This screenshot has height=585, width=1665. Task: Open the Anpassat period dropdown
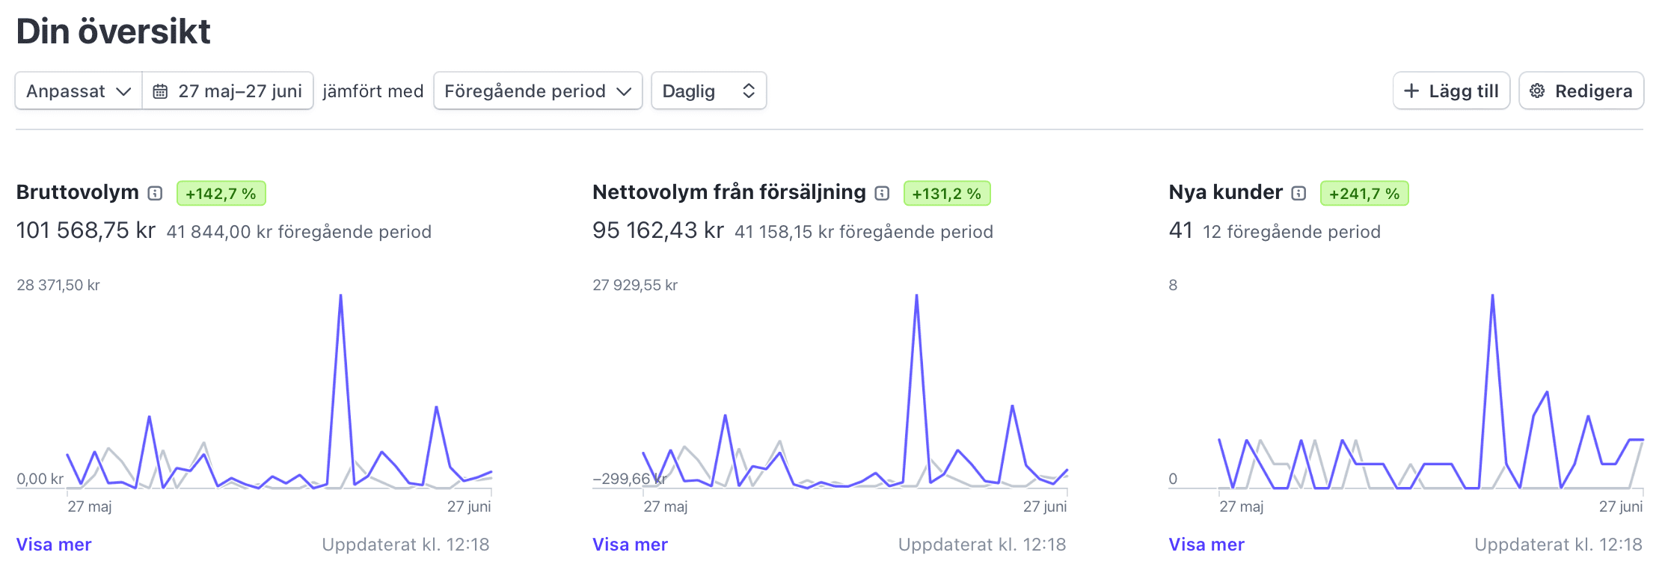[79, 91]
